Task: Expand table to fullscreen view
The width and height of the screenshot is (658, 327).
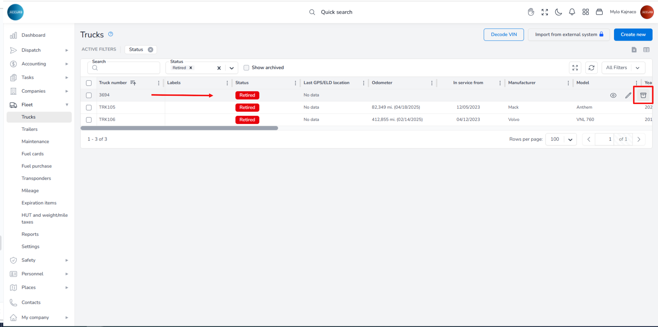Action: (575, 68)
